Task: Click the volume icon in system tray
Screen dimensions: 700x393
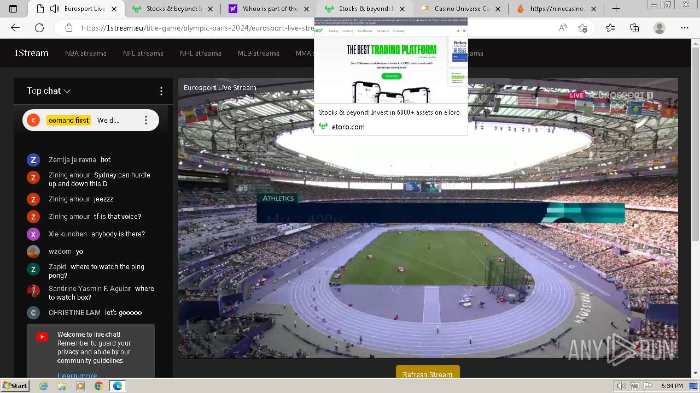Action: [x=621, y=386]
